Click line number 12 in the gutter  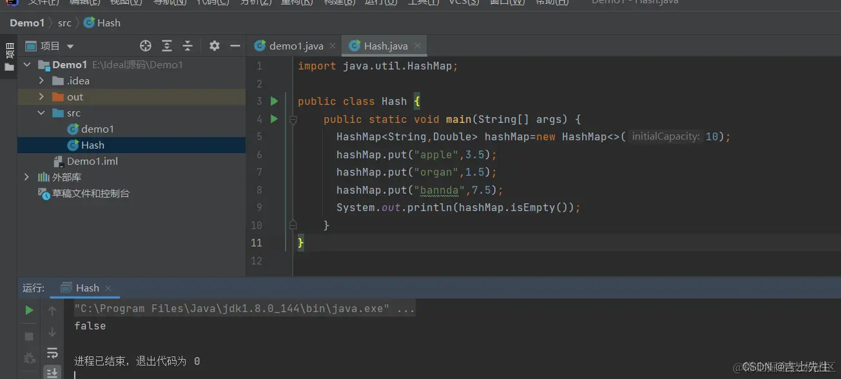256,261
